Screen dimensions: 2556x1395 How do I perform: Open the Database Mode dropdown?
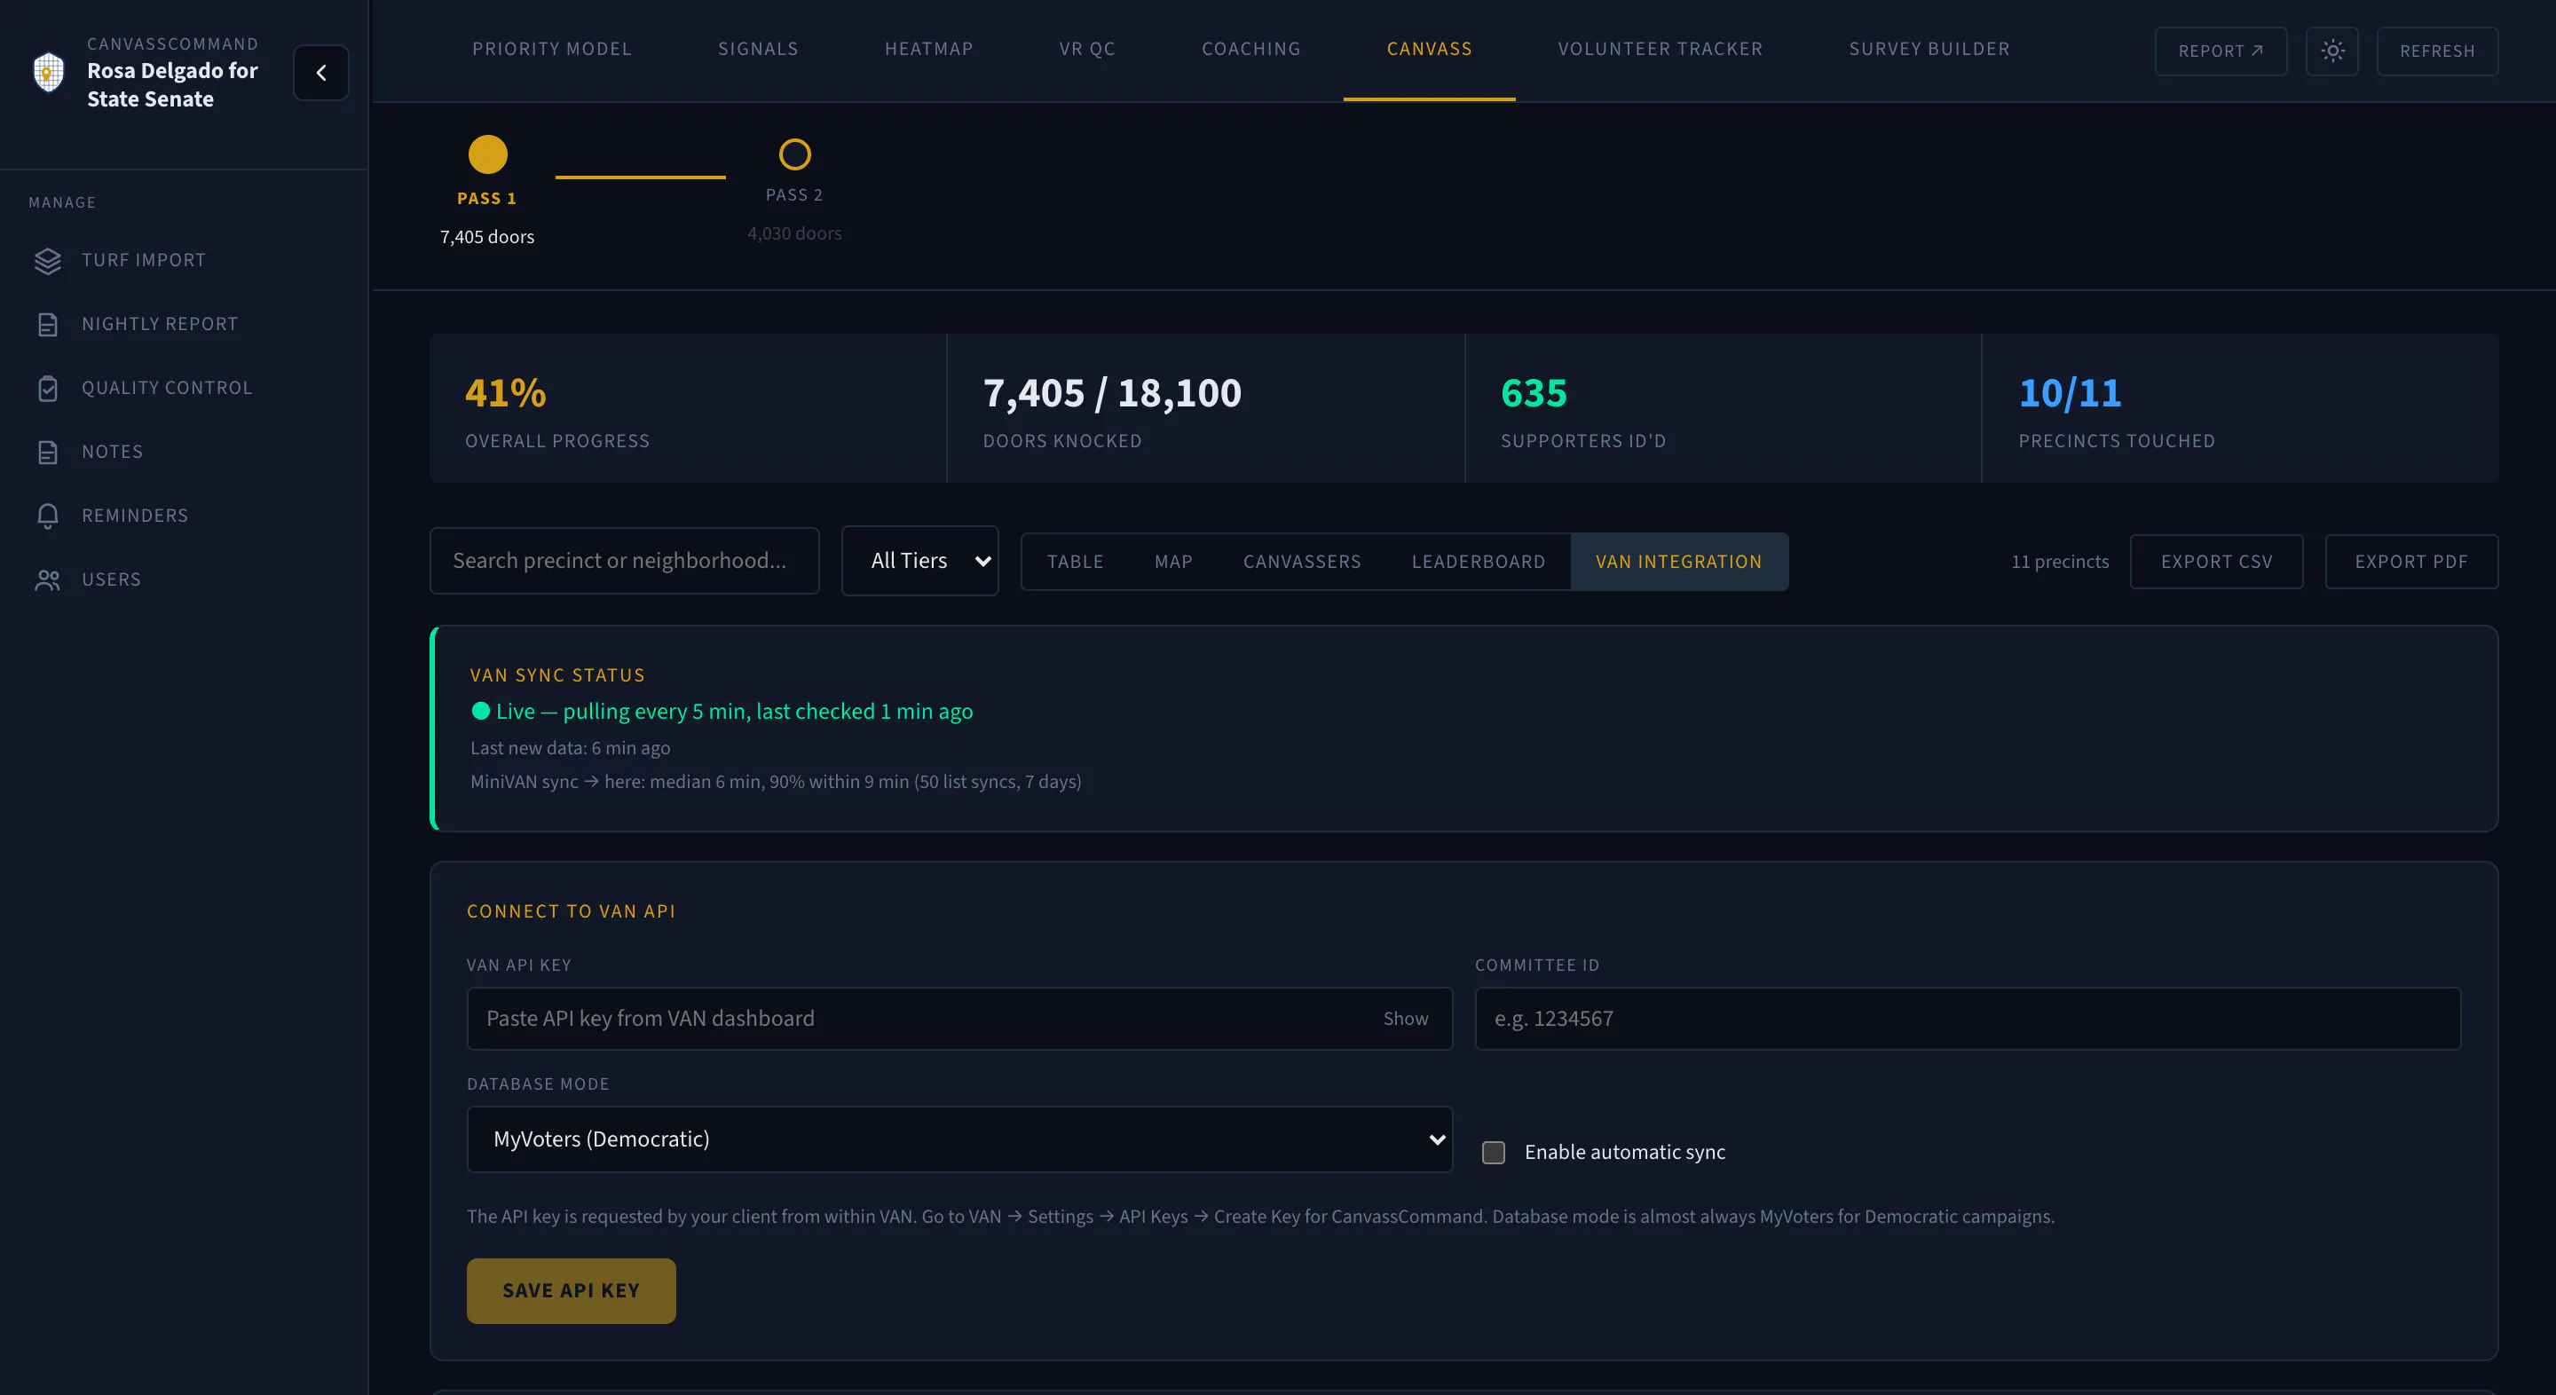959,1139
